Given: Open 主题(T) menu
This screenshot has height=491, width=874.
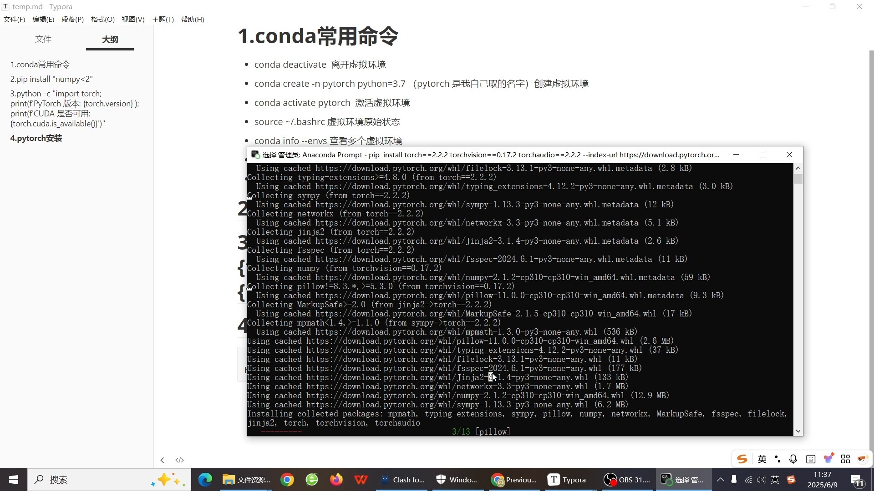Looking at the screenshot, I should pyautogui.click(x=163, y=20).
